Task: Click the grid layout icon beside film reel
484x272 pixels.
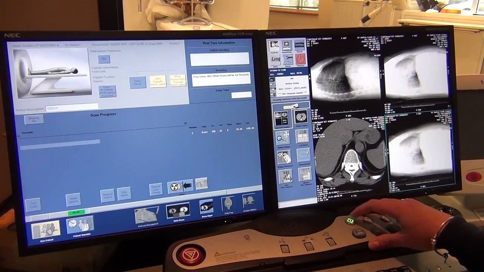Action: (x=202, y=183)
